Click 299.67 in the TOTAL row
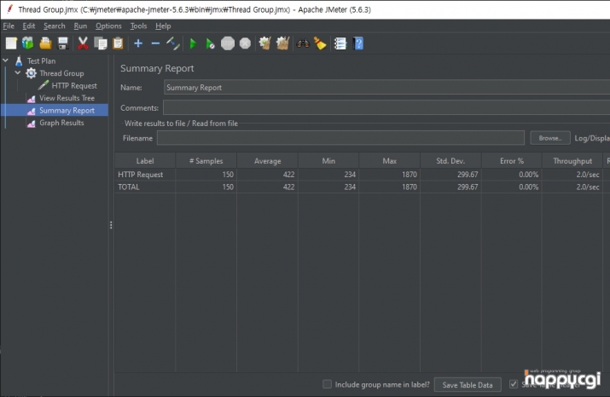The height and width of the screenshot is (397, 610). click(468, 187)
